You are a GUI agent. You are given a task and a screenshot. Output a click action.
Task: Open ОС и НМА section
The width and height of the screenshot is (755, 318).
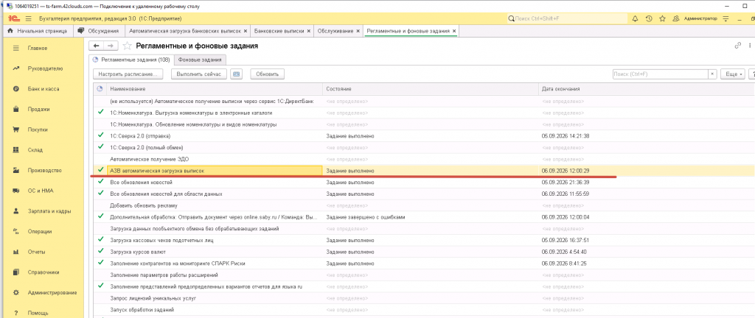pos(42,191)
